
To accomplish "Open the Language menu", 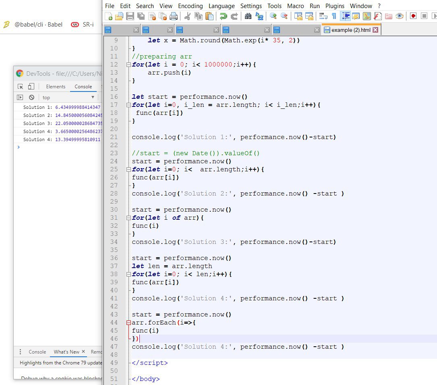I will click(222, 6).
